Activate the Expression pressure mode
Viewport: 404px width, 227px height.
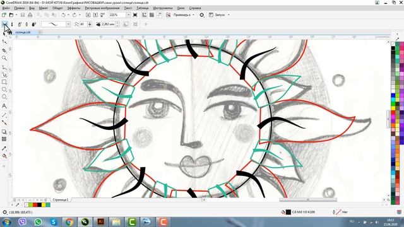(33, 24)
